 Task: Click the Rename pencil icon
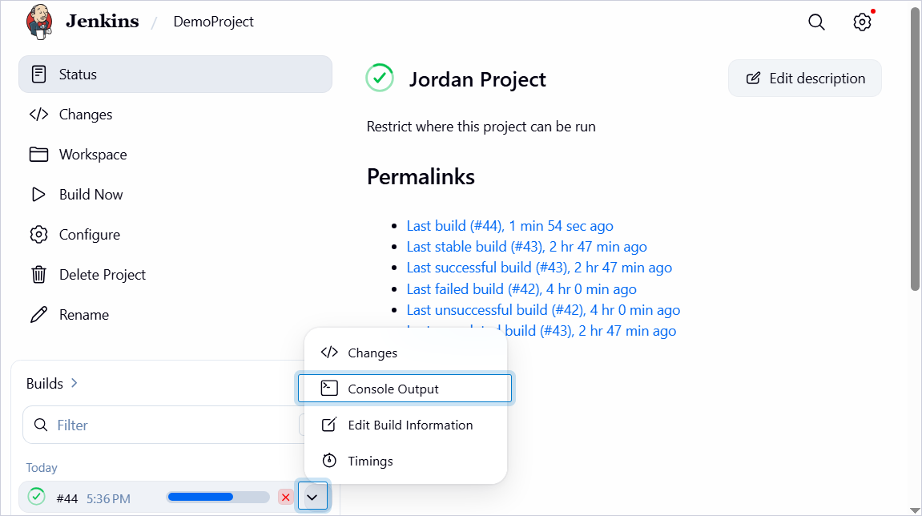(x=38, y=314)
